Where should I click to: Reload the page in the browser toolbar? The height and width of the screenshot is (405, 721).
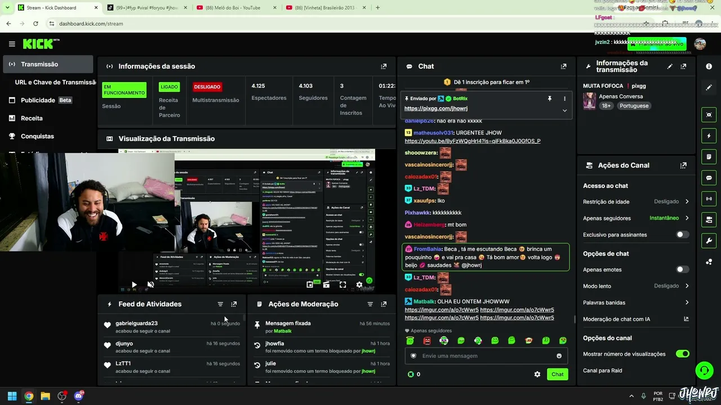click(35, 24)
